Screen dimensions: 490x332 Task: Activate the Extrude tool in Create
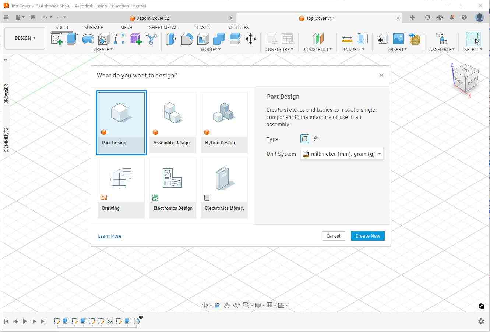point(72,39)
